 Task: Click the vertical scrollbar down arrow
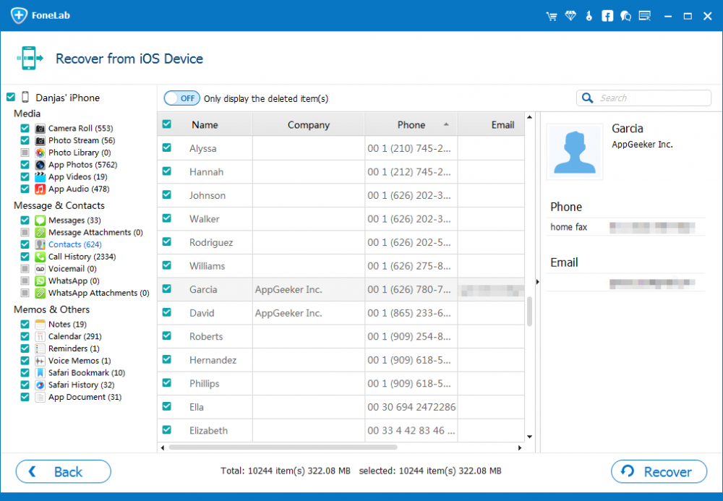click(x=530, y=437)
